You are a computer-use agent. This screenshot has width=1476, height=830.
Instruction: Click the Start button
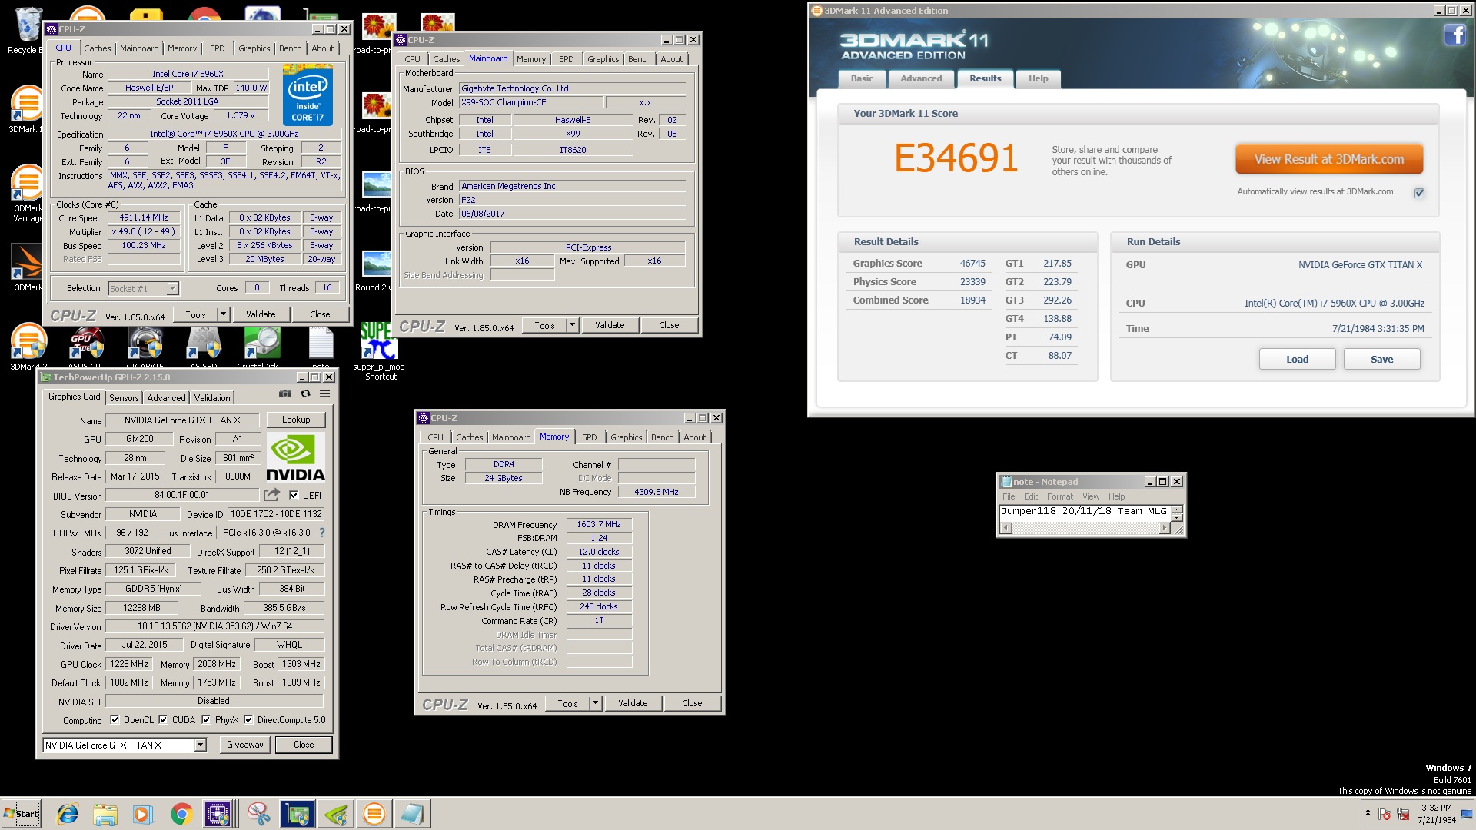pyautogui.click(x=22, y=814)
